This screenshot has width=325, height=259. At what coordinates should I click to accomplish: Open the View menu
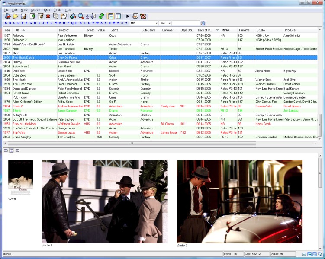(x=24, y=10)
